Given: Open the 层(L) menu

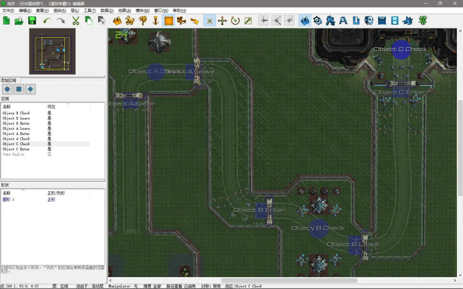Looking at the screenshot, I should pyautogui.click(x=75, y=11).
